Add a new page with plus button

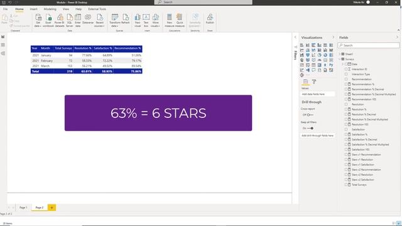coord(52,208)
